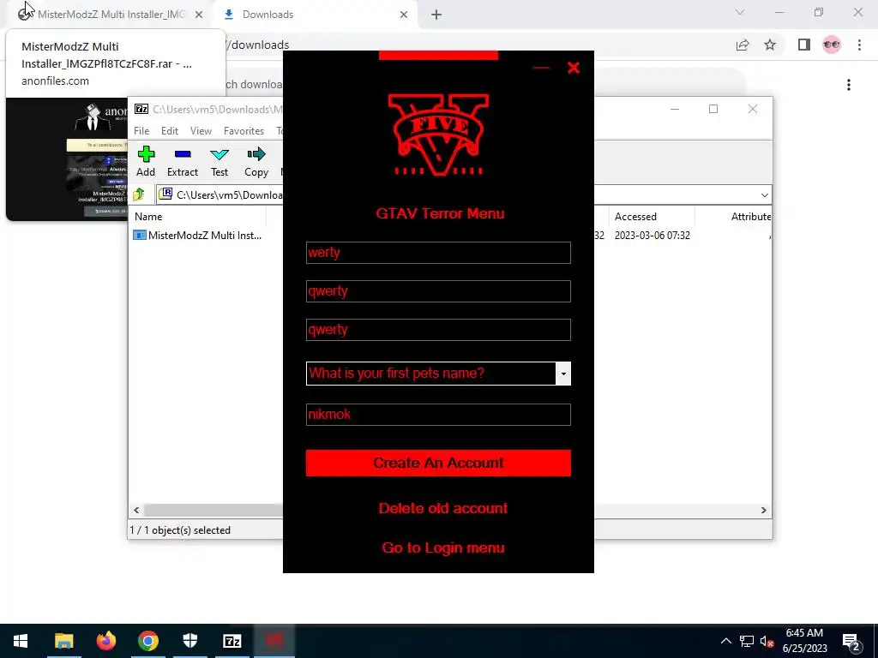Image resolution: width=878 pixels, height=658 pixels.
Task: Click anonfiles tab preview thumbnail
Action: [67, 159]
